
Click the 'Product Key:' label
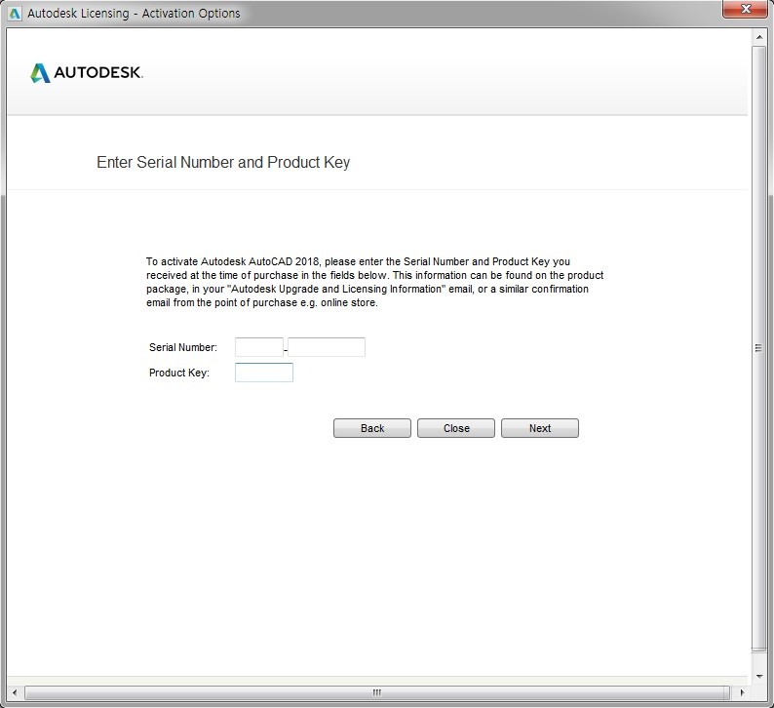(x=178, y=373)
